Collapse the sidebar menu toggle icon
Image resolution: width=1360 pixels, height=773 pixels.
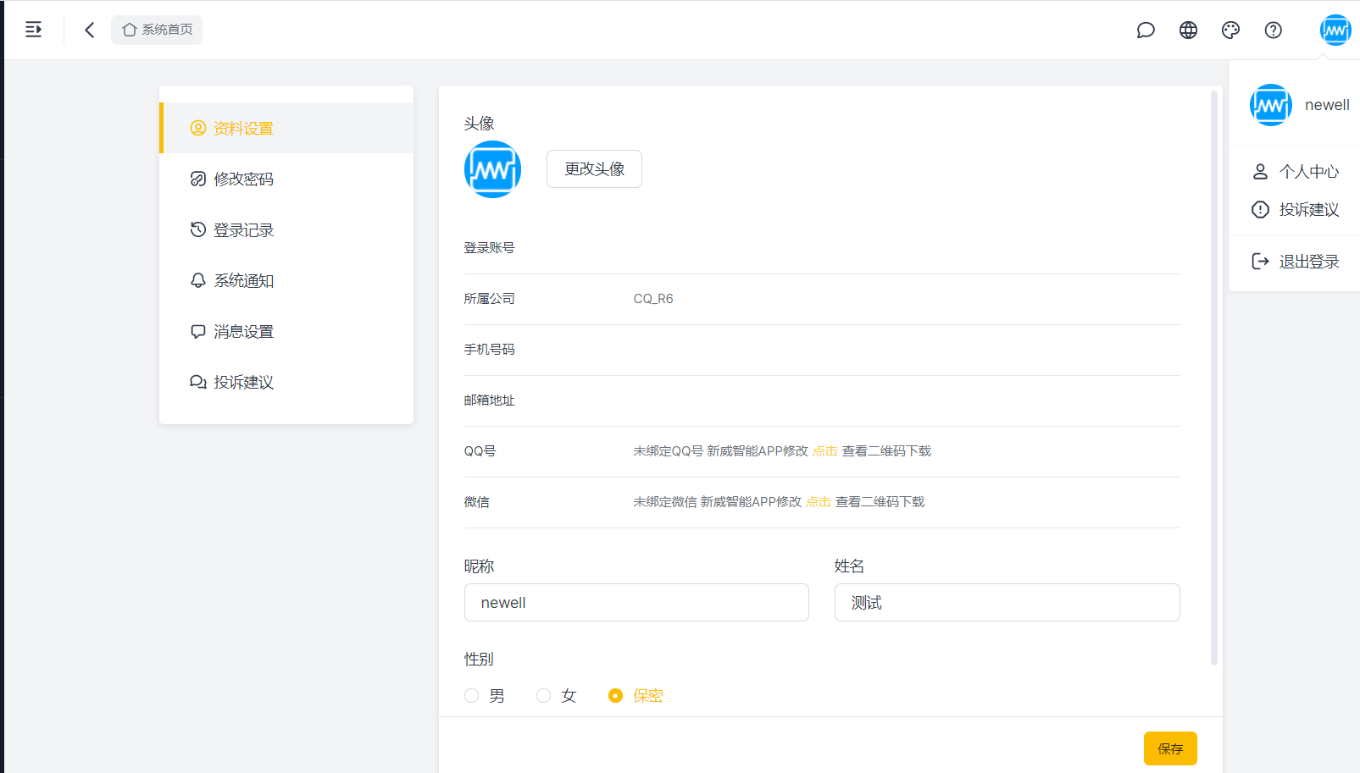click(33, 30)
